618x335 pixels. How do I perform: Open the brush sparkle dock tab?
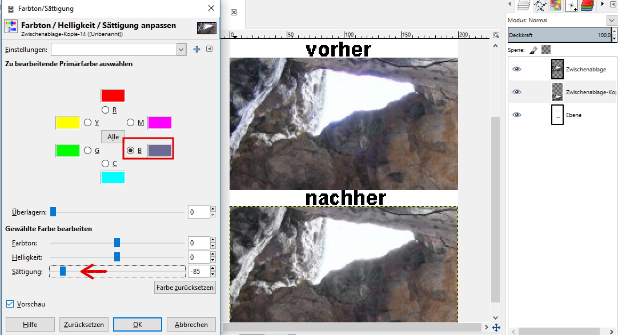point(571,5)
